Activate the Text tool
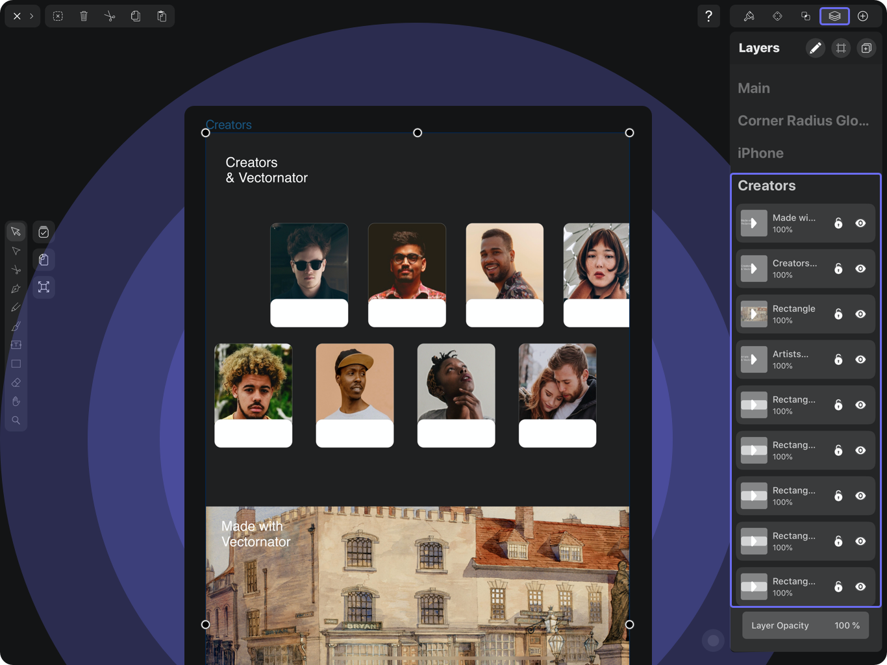This screenshot has width=887, height=665. tap(16, 345)
